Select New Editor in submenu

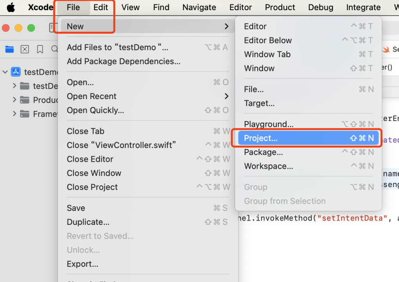click(x=308, y=26)
